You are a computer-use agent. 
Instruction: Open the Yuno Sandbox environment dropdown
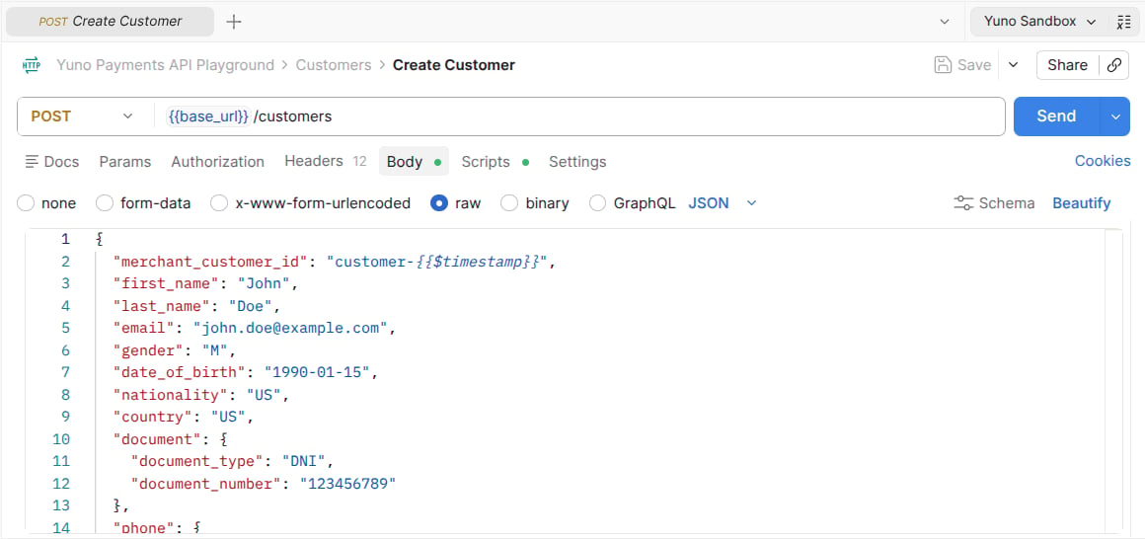click(x=1039, y=22)
